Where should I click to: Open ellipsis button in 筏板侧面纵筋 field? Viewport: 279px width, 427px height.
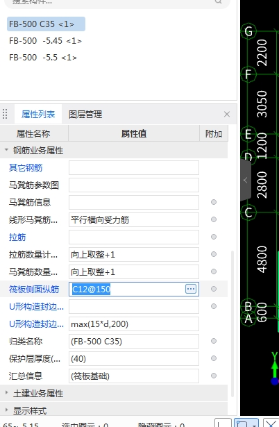point(191,289)
